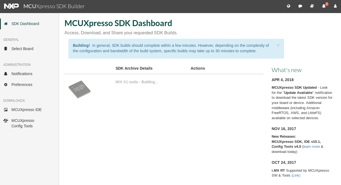Click the 'What's new' heading
This screenshot has height=185, width=341.
(287, 70)
